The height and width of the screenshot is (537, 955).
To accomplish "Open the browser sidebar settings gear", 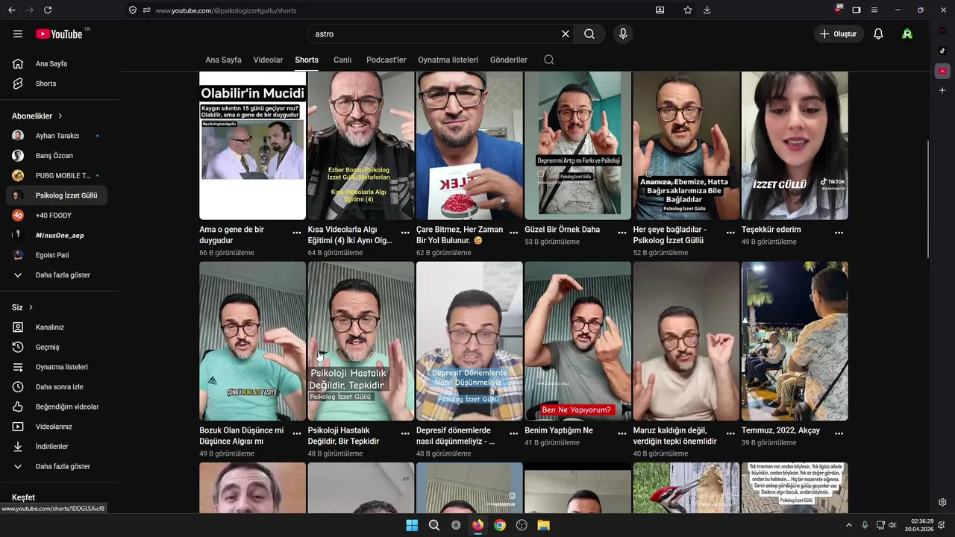I will tap(942, 502).
